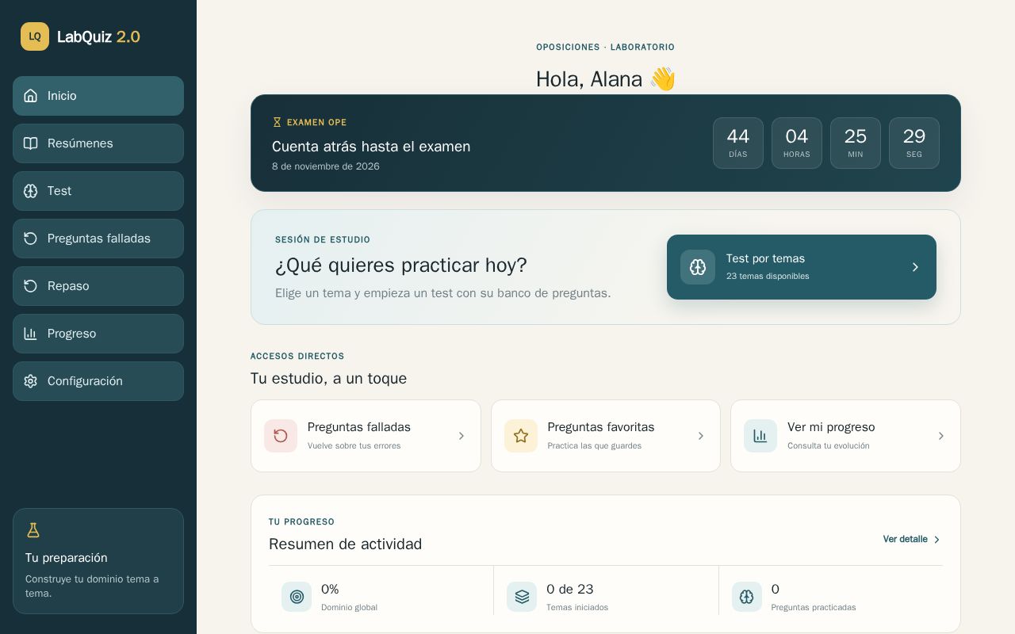The height and width of the screenshot is (634, 1015).
Task: Click the chevron arrow on Test por temas
Action: [915, 267]
